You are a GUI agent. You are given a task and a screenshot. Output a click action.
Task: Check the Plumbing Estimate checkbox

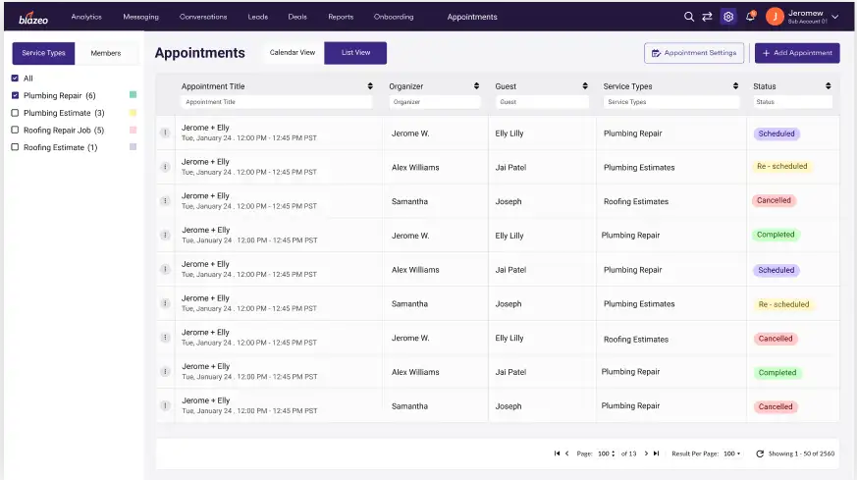coord(15,113)
